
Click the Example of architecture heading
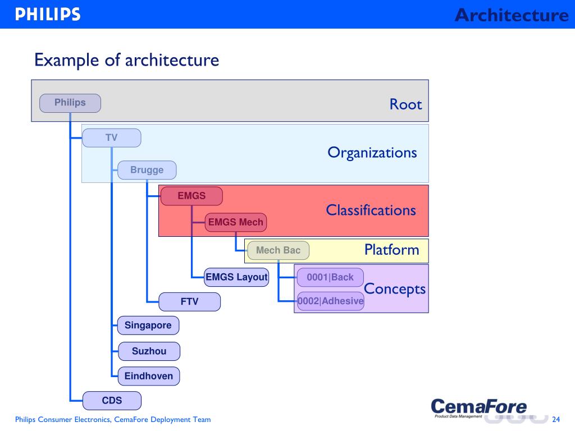(126, 60)
